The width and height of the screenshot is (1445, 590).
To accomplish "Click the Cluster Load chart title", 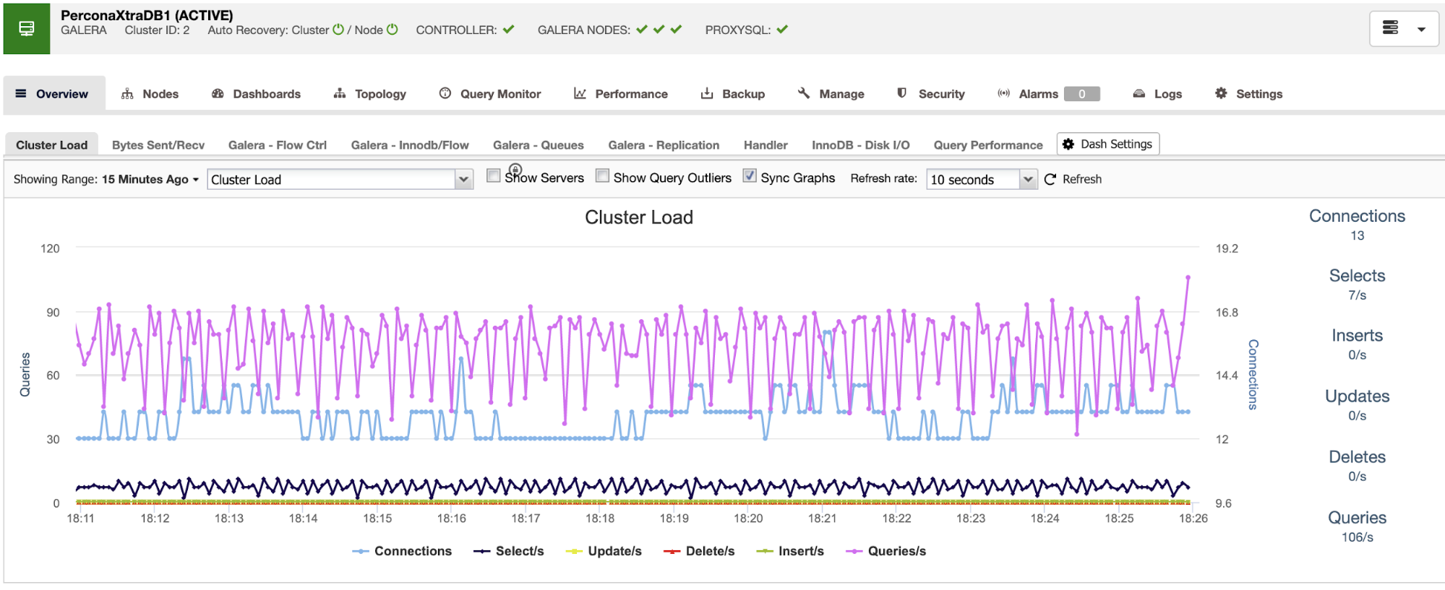I will [x=639, y=217].
